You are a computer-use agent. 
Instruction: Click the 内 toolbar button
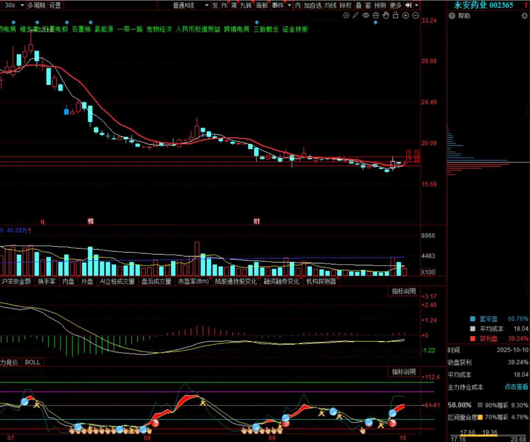[x=298, y=5]
